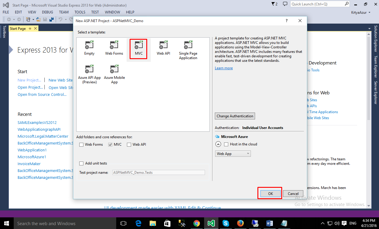Open the notifications flag icon

click(274, 4)
